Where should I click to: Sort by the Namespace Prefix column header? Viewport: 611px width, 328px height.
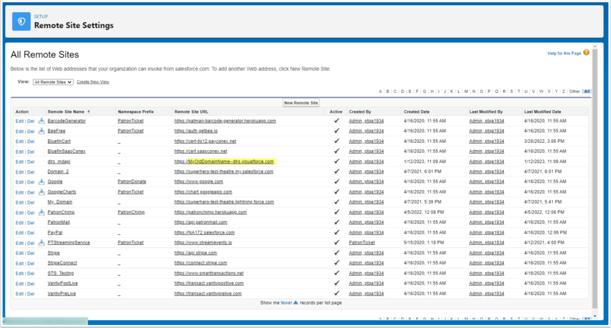(136, 111)
